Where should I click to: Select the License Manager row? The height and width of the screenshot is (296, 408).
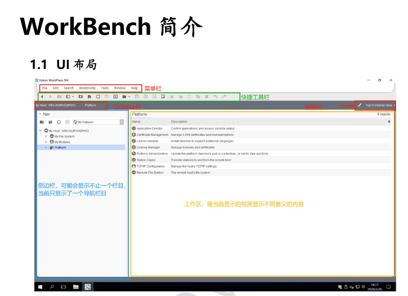click(261, 147)
